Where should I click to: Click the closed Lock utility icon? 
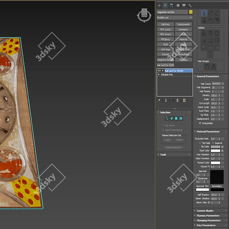coord(210,47)
